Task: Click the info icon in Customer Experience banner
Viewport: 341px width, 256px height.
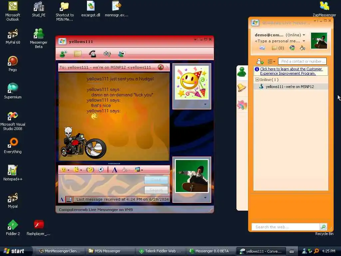Action: [257, 69]
